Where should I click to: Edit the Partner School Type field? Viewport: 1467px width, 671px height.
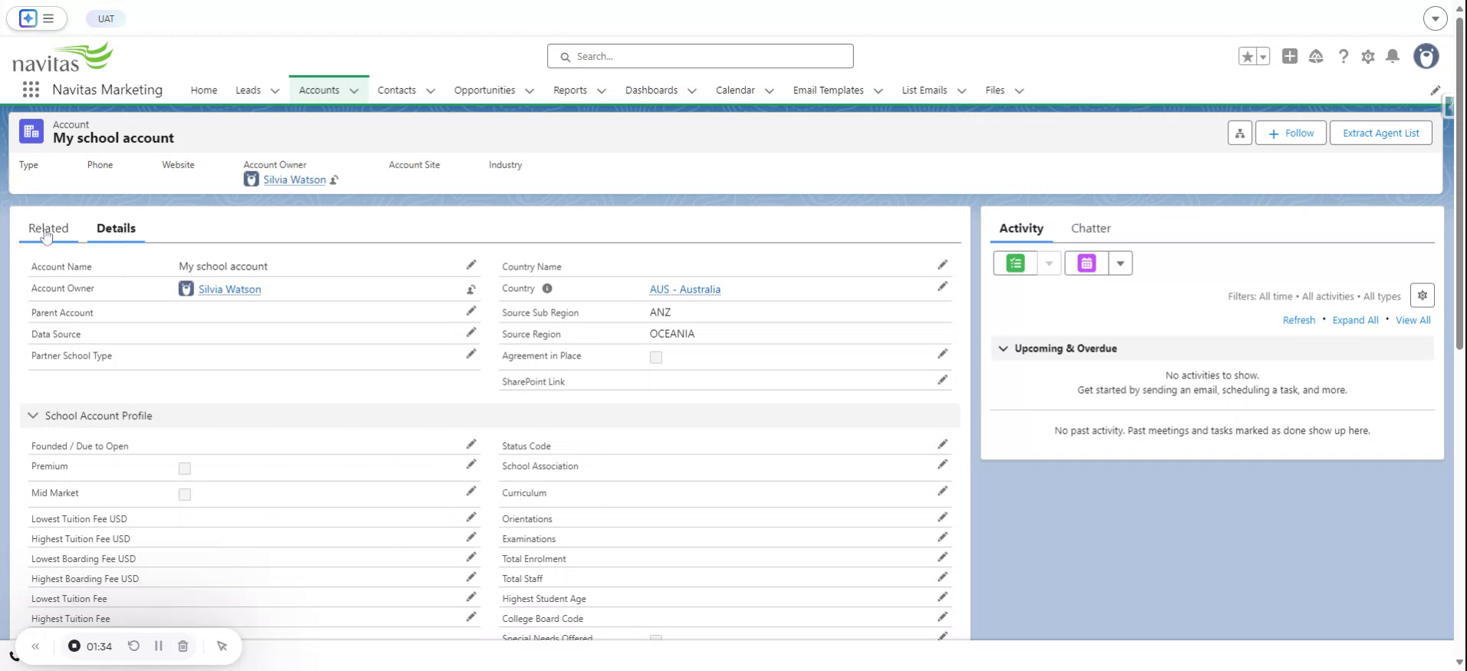pos(471,354)
